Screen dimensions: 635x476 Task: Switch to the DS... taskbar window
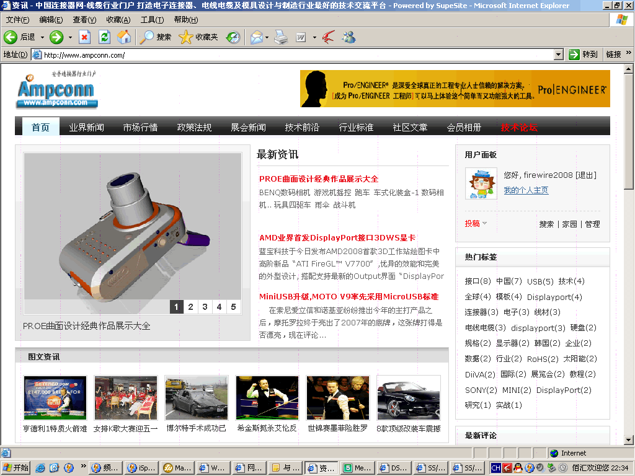coord(393,468)
